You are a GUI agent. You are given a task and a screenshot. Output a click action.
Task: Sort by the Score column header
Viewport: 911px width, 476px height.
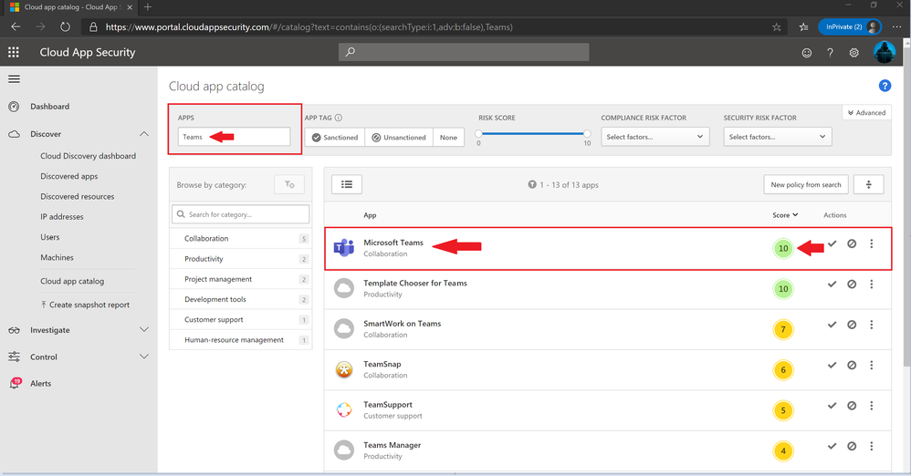point(785,215)
